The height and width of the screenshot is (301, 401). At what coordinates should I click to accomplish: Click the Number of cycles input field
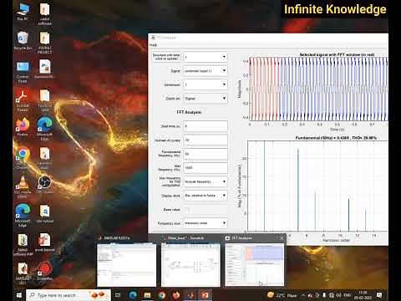(206, 140)
